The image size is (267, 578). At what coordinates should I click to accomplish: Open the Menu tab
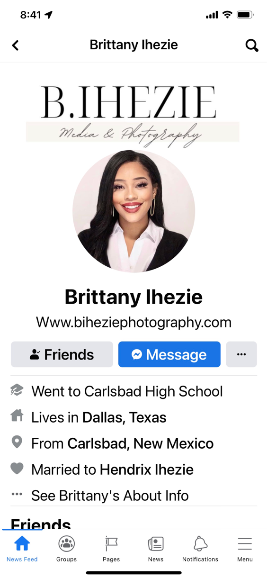pyautogui.click(x=245, y=548)
